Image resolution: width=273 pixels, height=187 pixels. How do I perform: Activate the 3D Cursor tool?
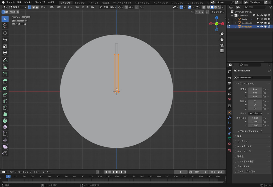point(5,26)
